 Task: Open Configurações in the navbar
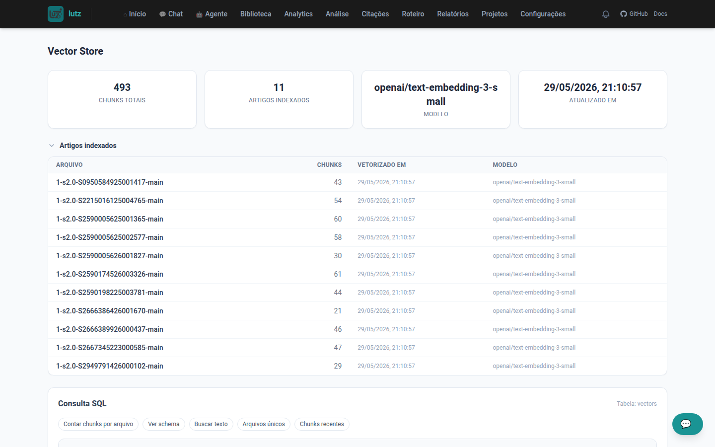543,14
